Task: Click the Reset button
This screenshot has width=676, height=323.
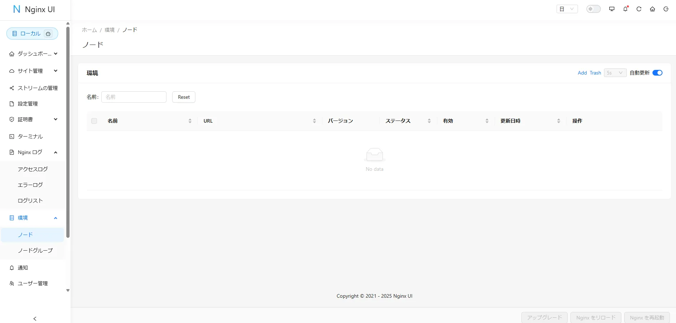Action: [184, 97]
